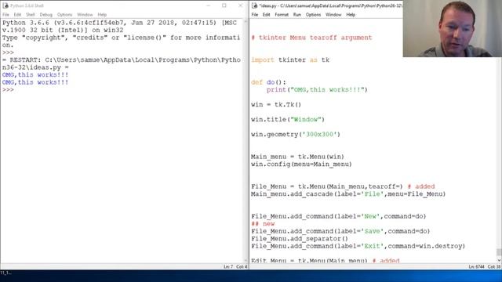This screenshot has height=282, width=502.
Task: Click the 'win = tk.Tk()' line
Action: coord(276,105)
